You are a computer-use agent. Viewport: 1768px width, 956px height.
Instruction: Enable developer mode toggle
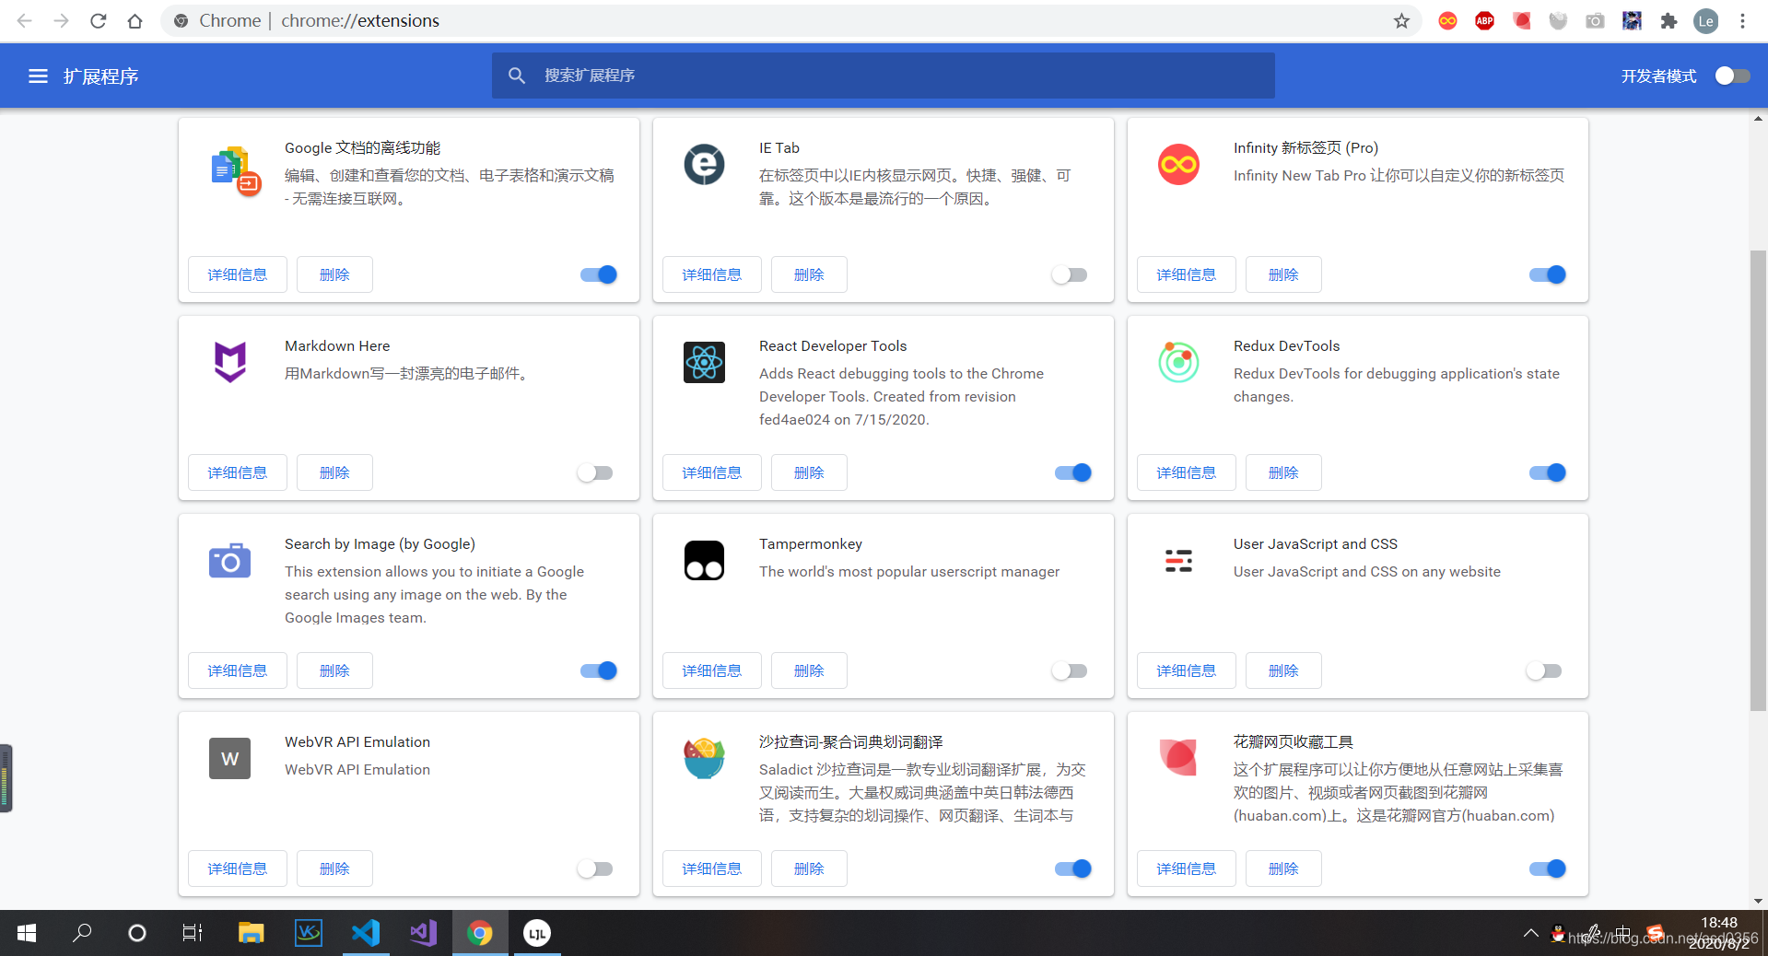pos(1732,76)
